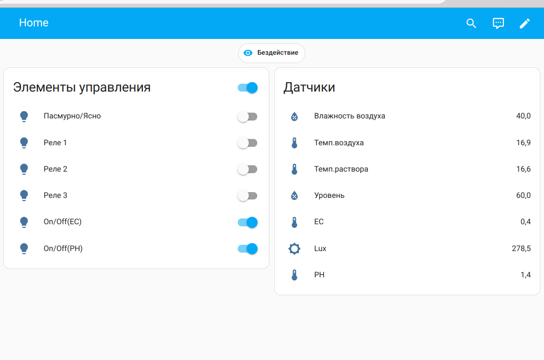Click the search icon in the header
The width and height of the screenshot is (544, 360).
pos(471,23)
